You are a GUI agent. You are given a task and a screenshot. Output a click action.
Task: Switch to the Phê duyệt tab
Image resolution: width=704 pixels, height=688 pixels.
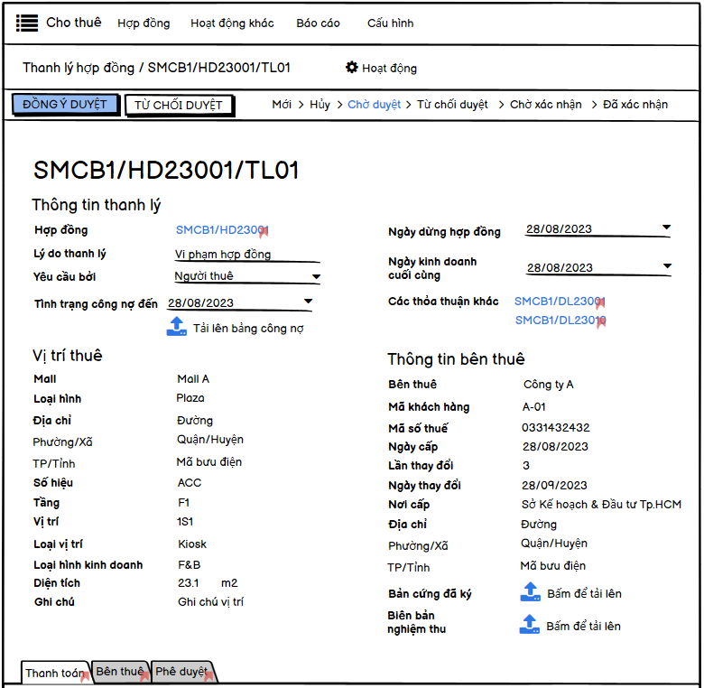point(182,672)
